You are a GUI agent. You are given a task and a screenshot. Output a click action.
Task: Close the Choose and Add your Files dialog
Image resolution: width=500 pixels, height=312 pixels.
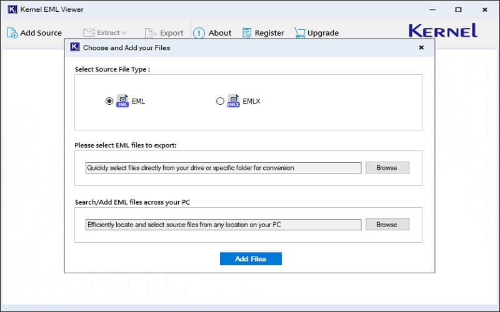421,47
